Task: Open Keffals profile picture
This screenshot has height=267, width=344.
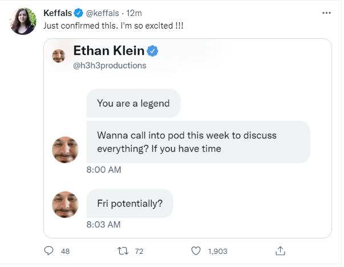Action: pos(23,21)
